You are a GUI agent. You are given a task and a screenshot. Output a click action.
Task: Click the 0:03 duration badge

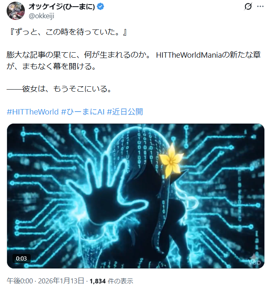22,258
